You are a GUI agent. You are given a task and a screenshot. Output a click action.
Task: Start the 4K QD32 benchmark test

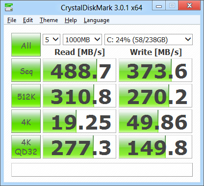coord(26,147)
